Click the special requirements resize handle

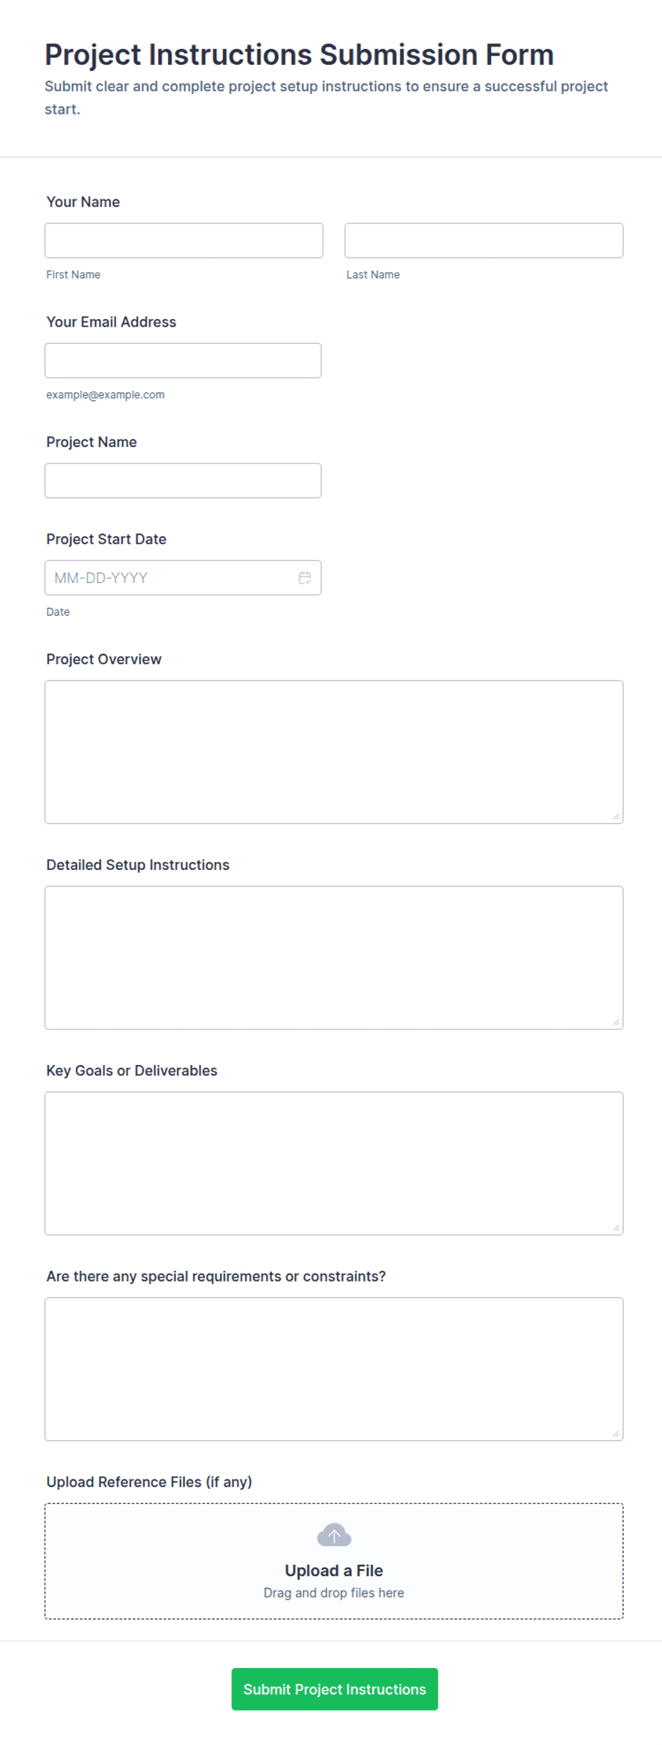[x=616, y=1434]
